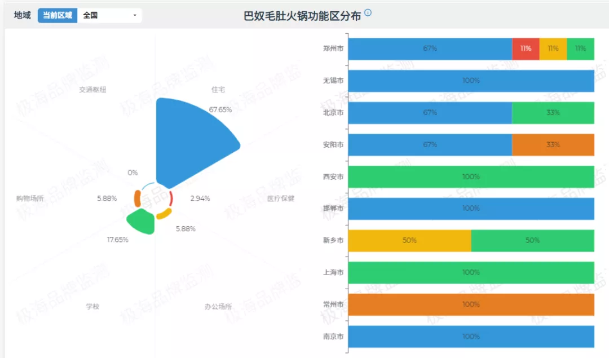Select the 当前区域 toggle button
The height and width of the screenshot is (358, 609).
point(58,15)
